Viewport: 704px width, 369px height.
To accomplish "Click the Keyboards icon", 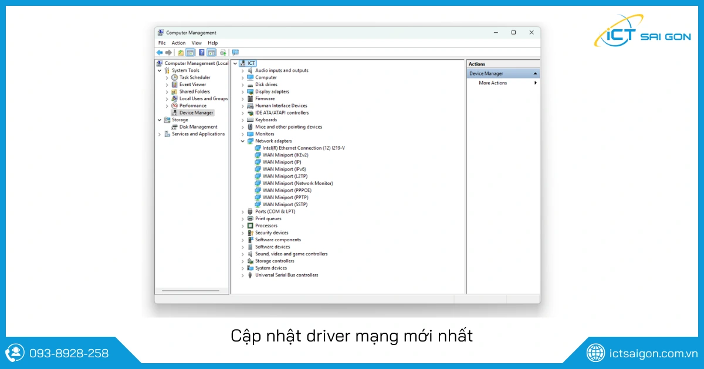I will coord(250,119).
